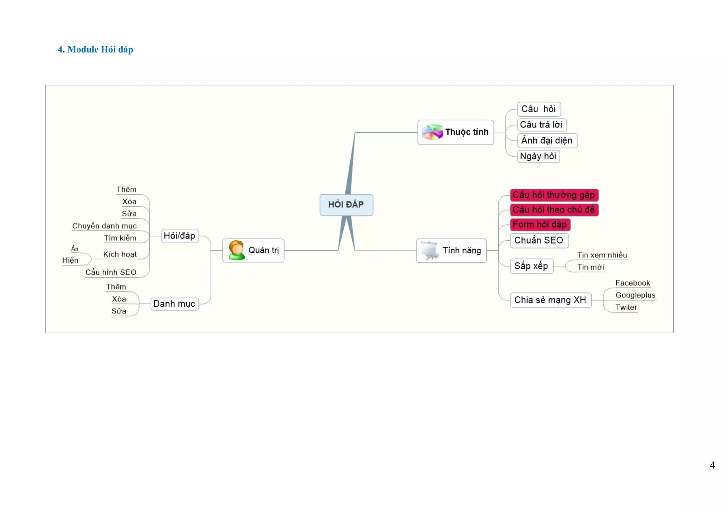Image resolution: width=727 pixels, height=514 pixels.
Task: Click the Googleplus sharing label
Action: click(x=635, y=295)
